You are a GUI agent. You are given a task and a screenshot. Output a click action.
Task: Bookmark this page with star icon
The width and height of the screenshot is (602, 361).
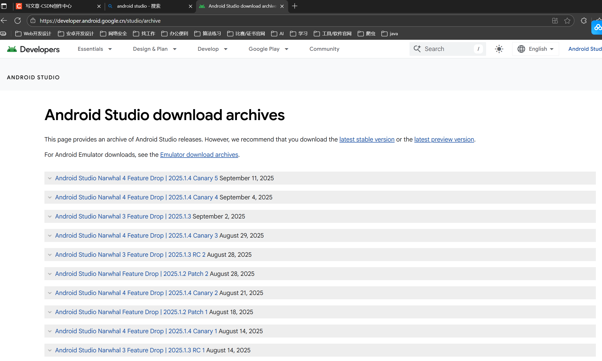coord(567,21)
